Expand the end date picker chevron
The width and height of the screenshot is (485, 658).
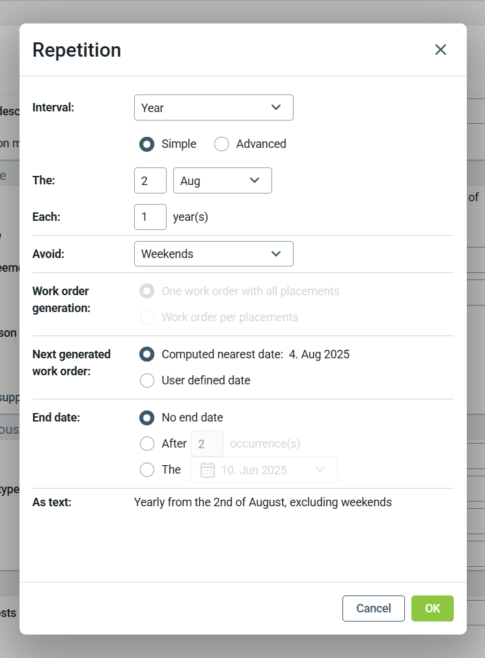click(x=320, y=470)
